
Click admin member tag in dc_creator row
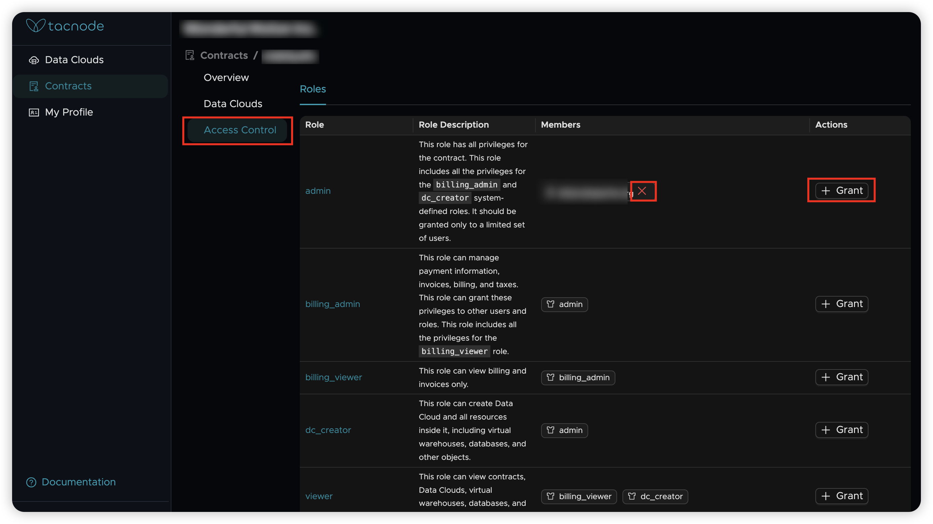564,430
